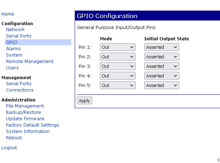This screenshot has height=163, width=220.
Task: Open Pin 4 Initial Output State dropdown
Action: pyautogui.click(x=162, y=76)
